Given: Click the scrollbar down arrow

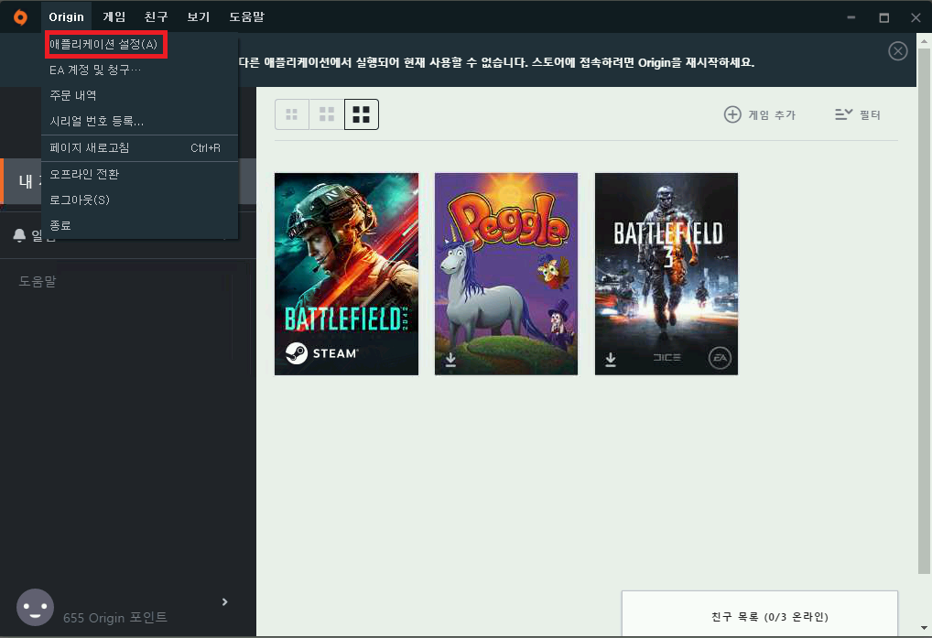Looking at the screenshot, I should (x=924, y=628).
